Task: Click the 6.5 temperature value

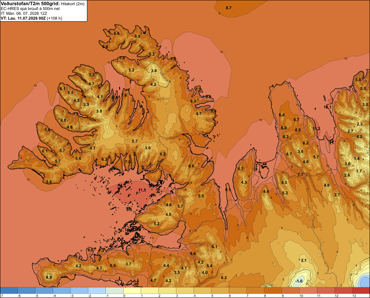Action: click(x=298, y=130)
